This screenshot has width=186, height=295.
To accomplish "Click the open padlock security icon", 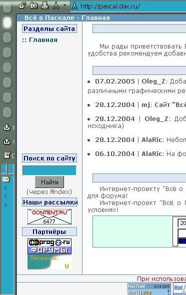I will pyautogui.click(x=22, y=5).
